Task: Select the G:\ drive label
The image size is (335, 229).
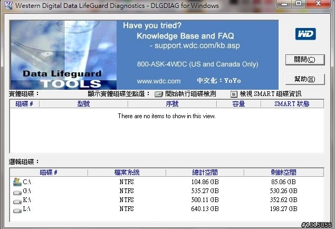Action: pyautogui.click(x=27, y=191)
